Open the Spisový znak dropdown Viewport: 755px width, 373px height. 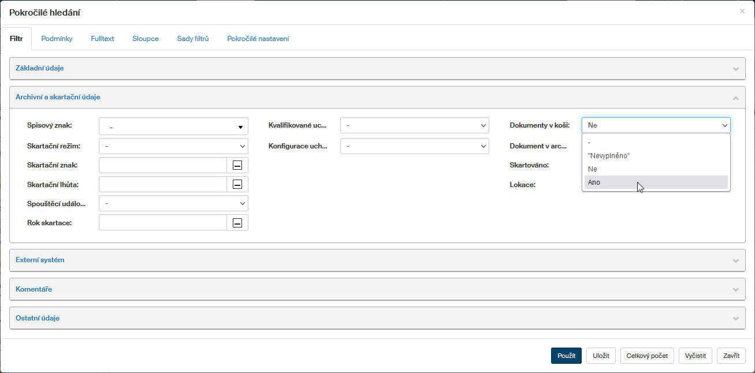tap(173, 126)
